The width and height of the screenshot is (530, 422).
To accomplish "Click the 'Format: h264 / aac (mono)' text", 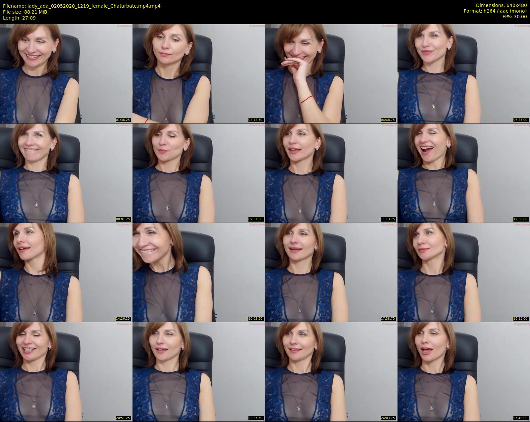I will point(495,11).
